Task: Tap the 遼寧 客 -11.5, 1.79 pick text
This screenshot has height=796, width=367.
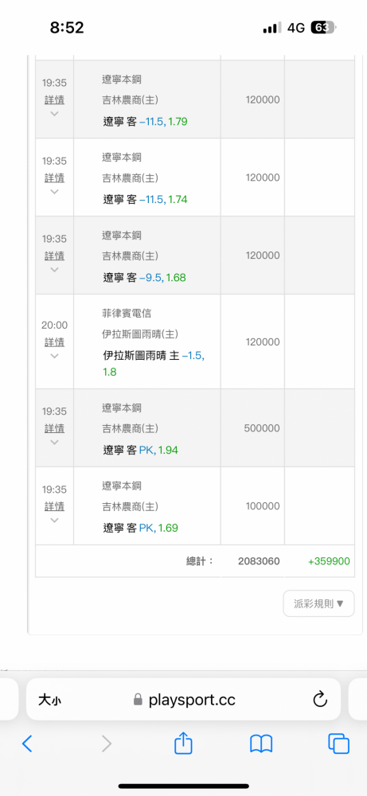Action: [145, 121]
